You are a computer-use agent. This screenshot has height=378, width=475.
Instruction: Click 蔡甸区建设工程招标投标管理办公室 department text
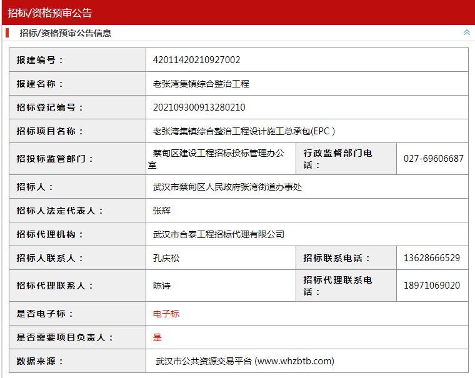(x=219, y=159)
